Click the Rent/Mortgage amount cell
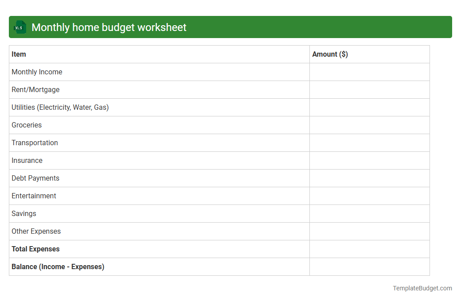Viewport: 461px width, 301px height. pyautogui.click(x=370, y=89)
